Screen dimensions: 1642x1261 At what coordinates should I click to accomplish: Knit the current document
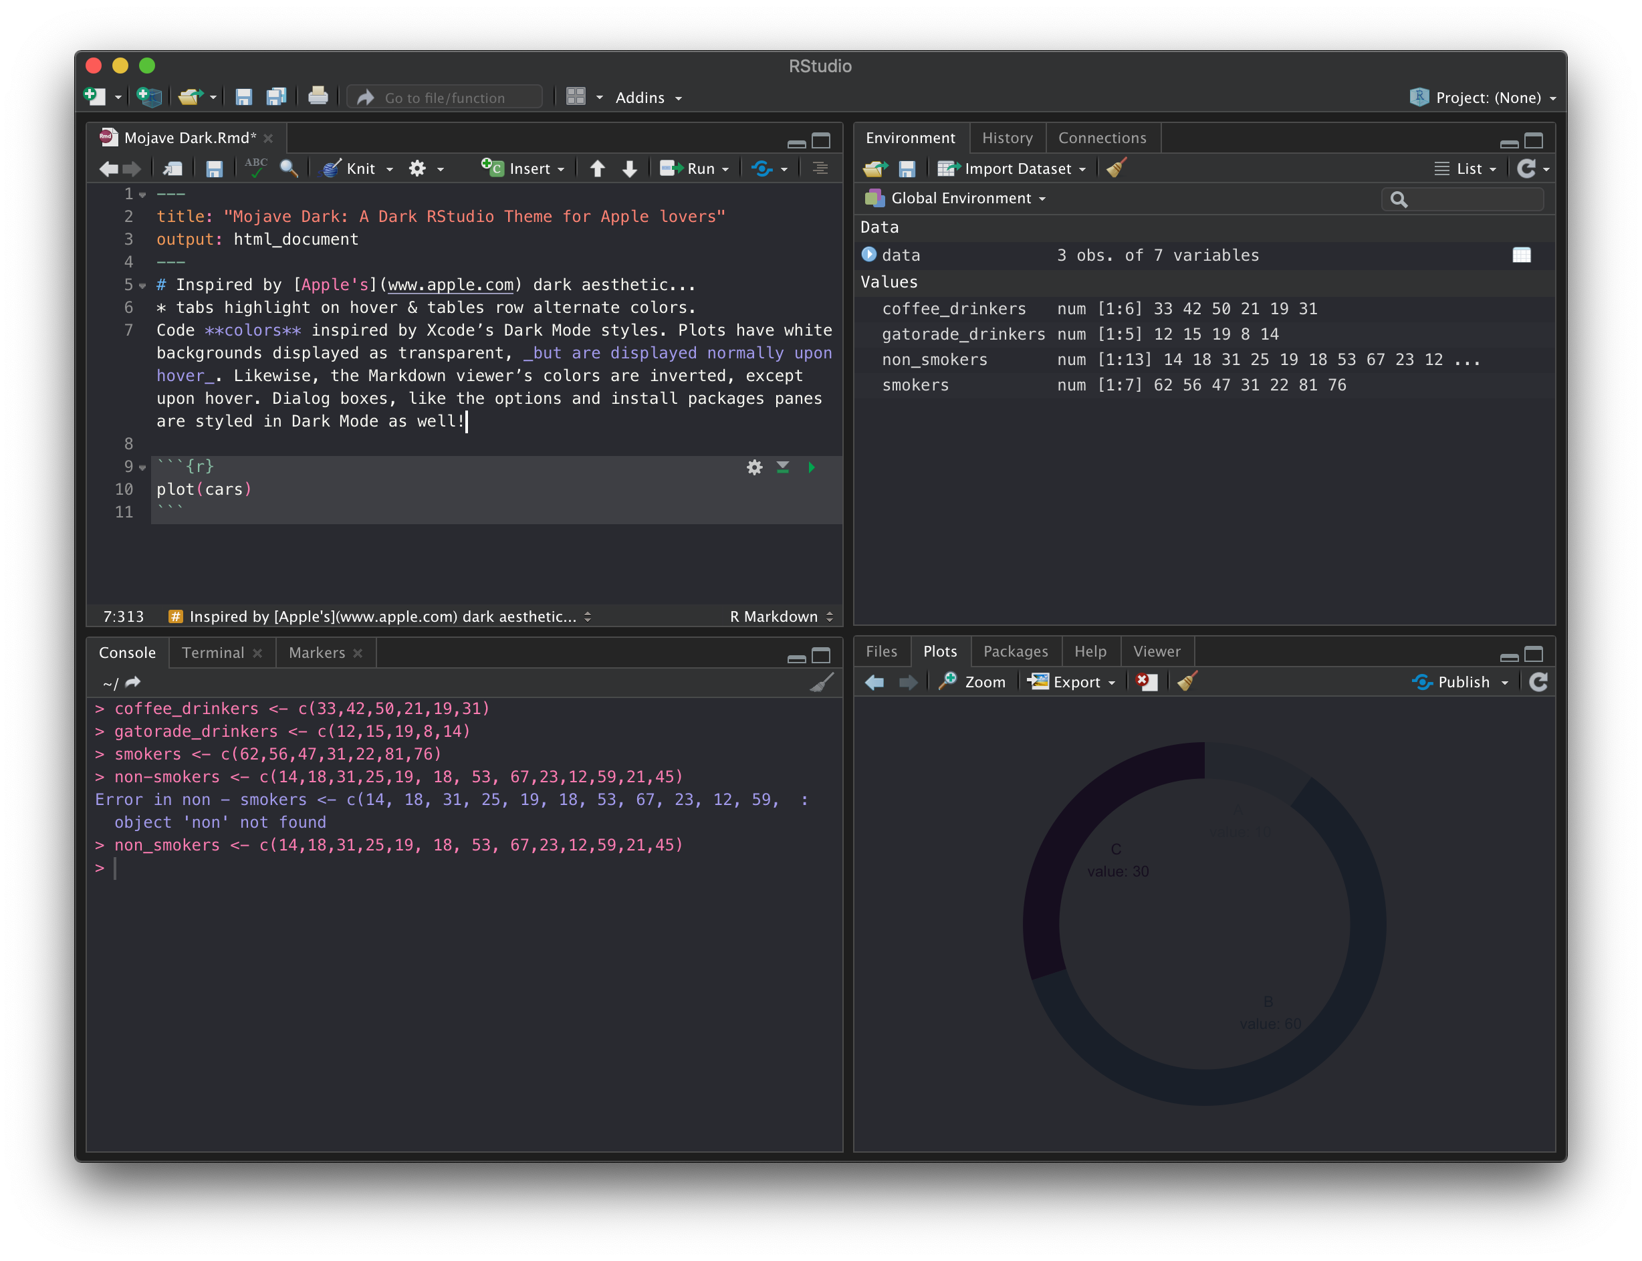tap(349, 169)
